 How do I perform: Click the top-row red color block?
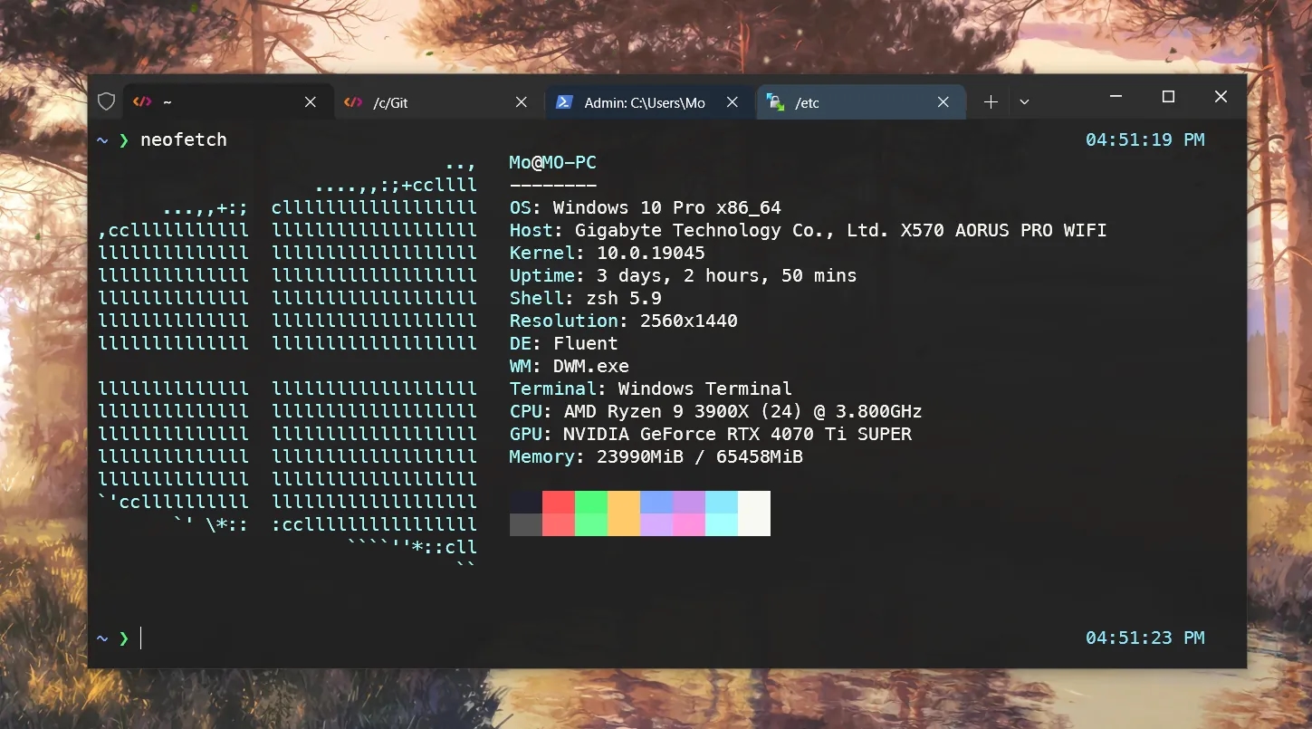(x=559, y=502)
